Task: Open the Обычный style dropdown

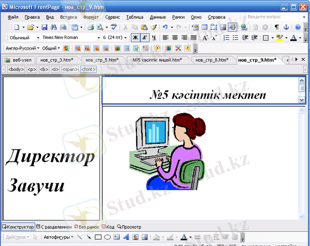Action: tap(38, 38)
